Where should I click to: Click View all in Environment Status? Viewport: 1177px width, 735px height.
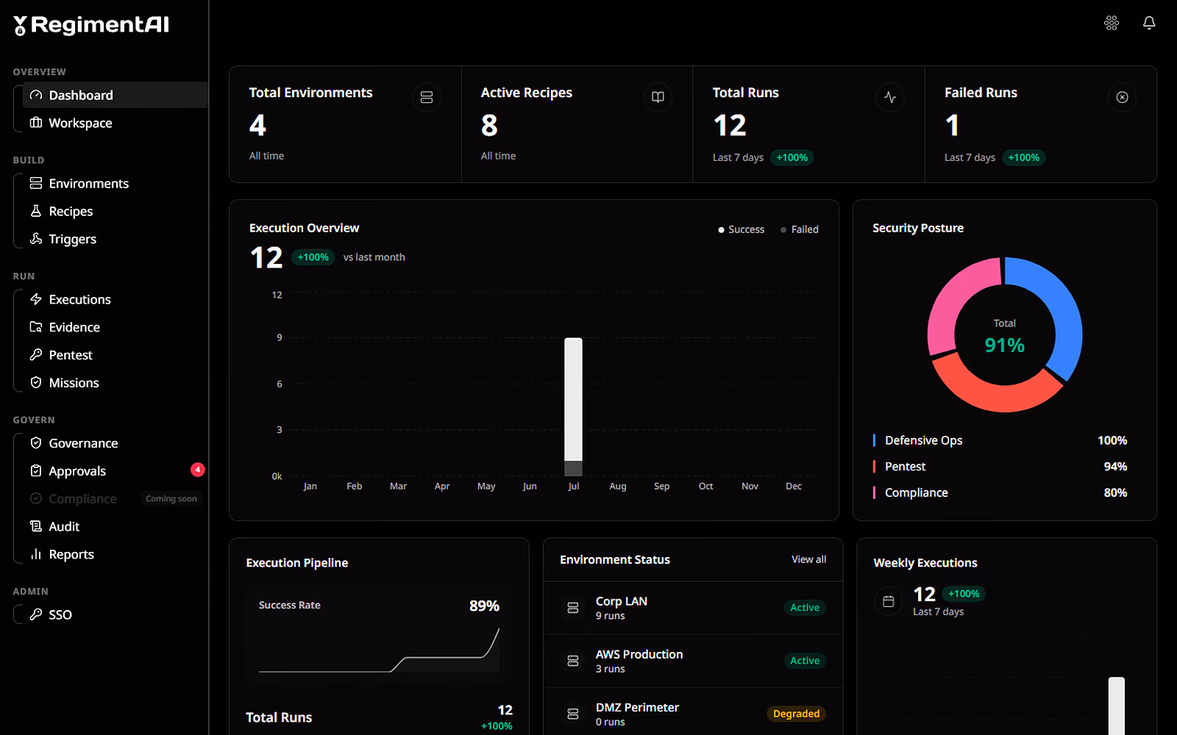pyautogui.click(x=808, y=559)
